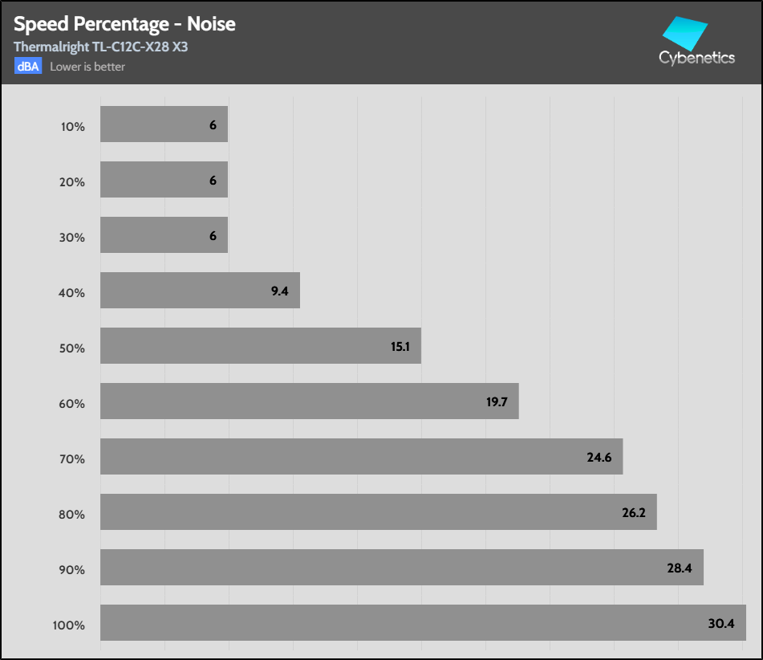Screen dimensions: 763x660
Task: Select the 10% speed bar
Action: point(164,124)
